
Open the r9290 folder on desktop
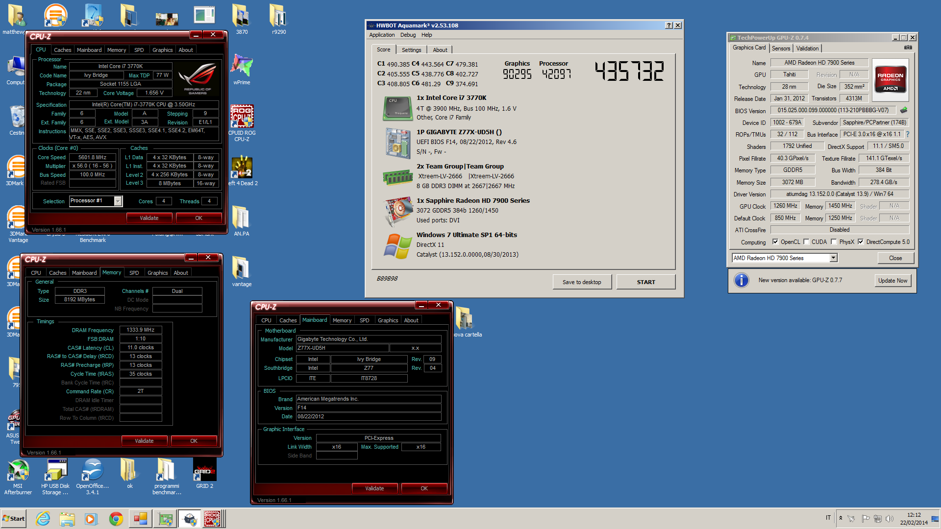pos(278,19)
